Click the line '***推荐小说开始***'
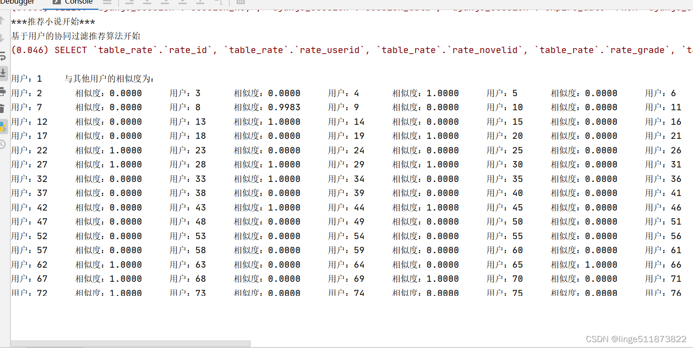 coord(53,22)
